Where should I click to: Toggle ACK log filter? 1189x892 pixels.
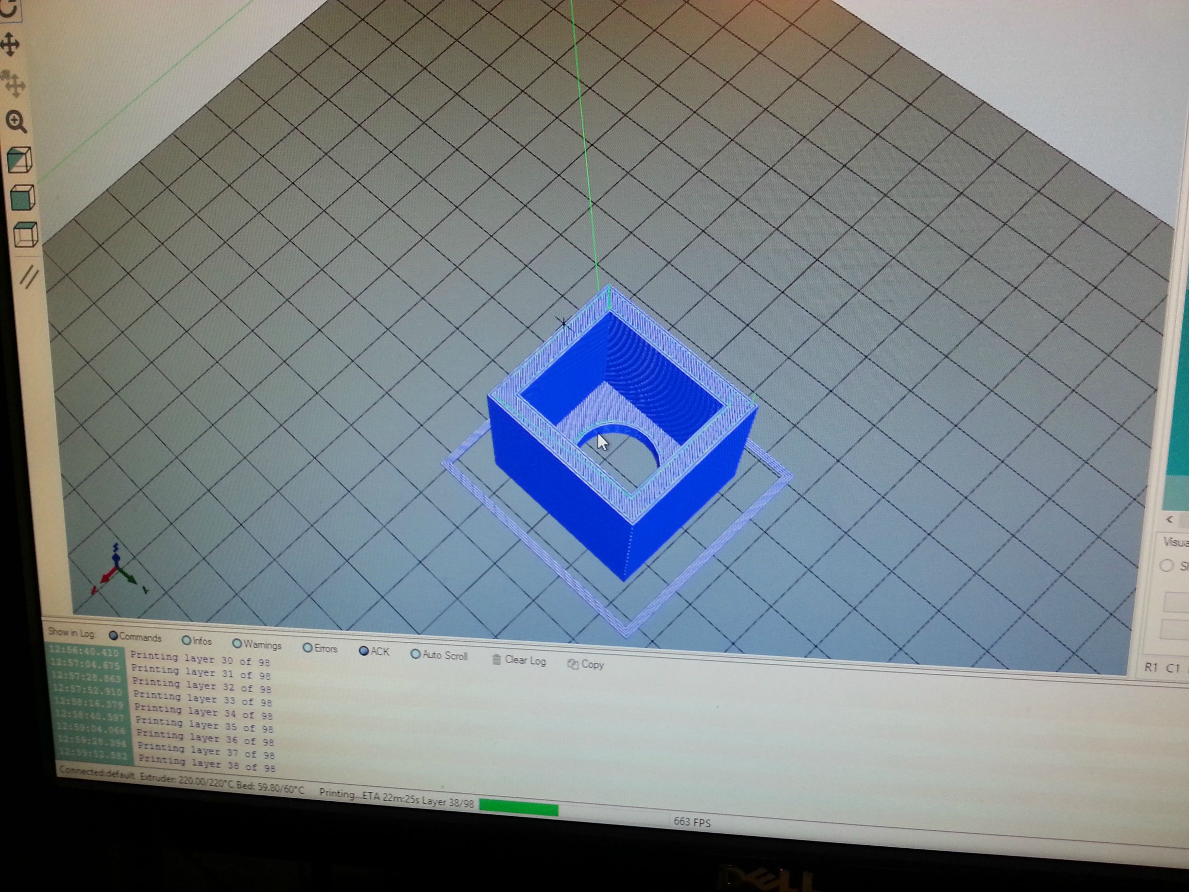[374, 651]
